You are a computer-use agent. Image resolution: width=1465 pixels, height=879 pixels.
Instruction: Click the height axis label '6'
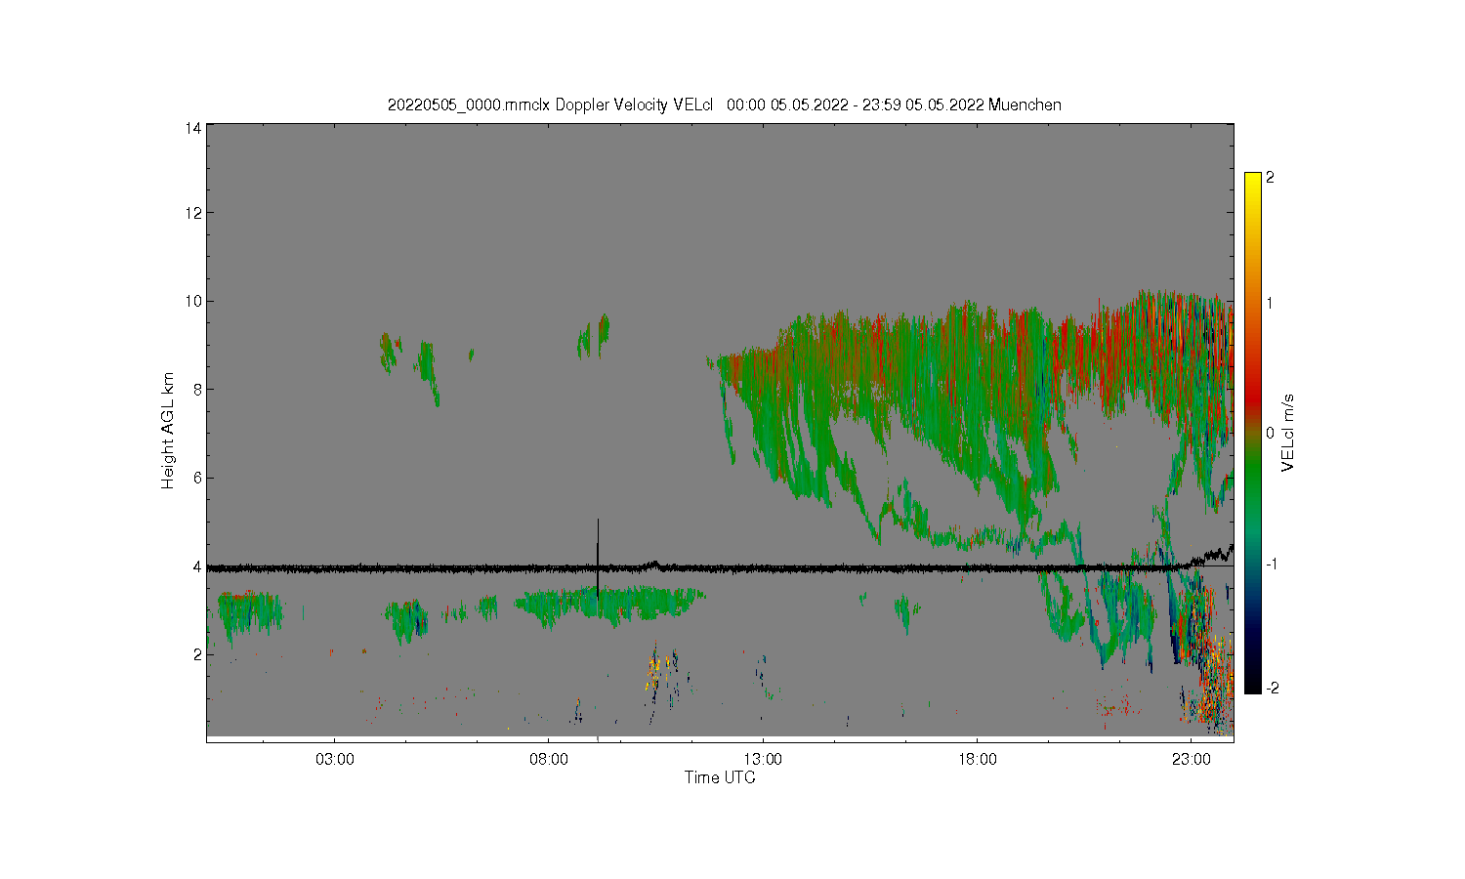197,478
